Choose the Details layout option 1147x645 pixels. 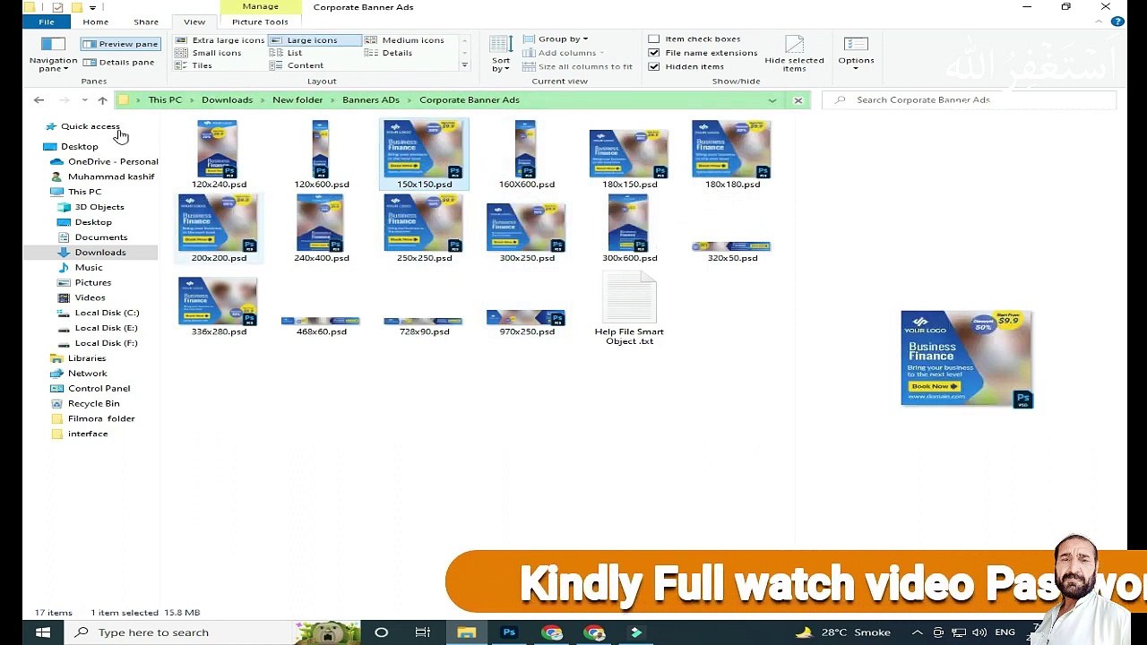pyautogui.click(x=389, y=53)
